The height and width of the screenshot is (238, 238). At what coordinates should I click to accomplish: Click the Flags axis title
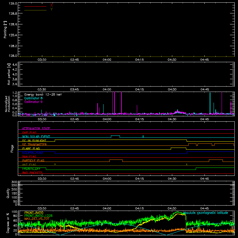pos(12,148)
